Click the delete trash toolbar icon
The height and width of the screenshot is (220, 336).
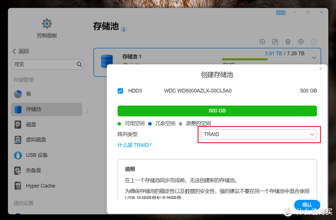point(288,41)
